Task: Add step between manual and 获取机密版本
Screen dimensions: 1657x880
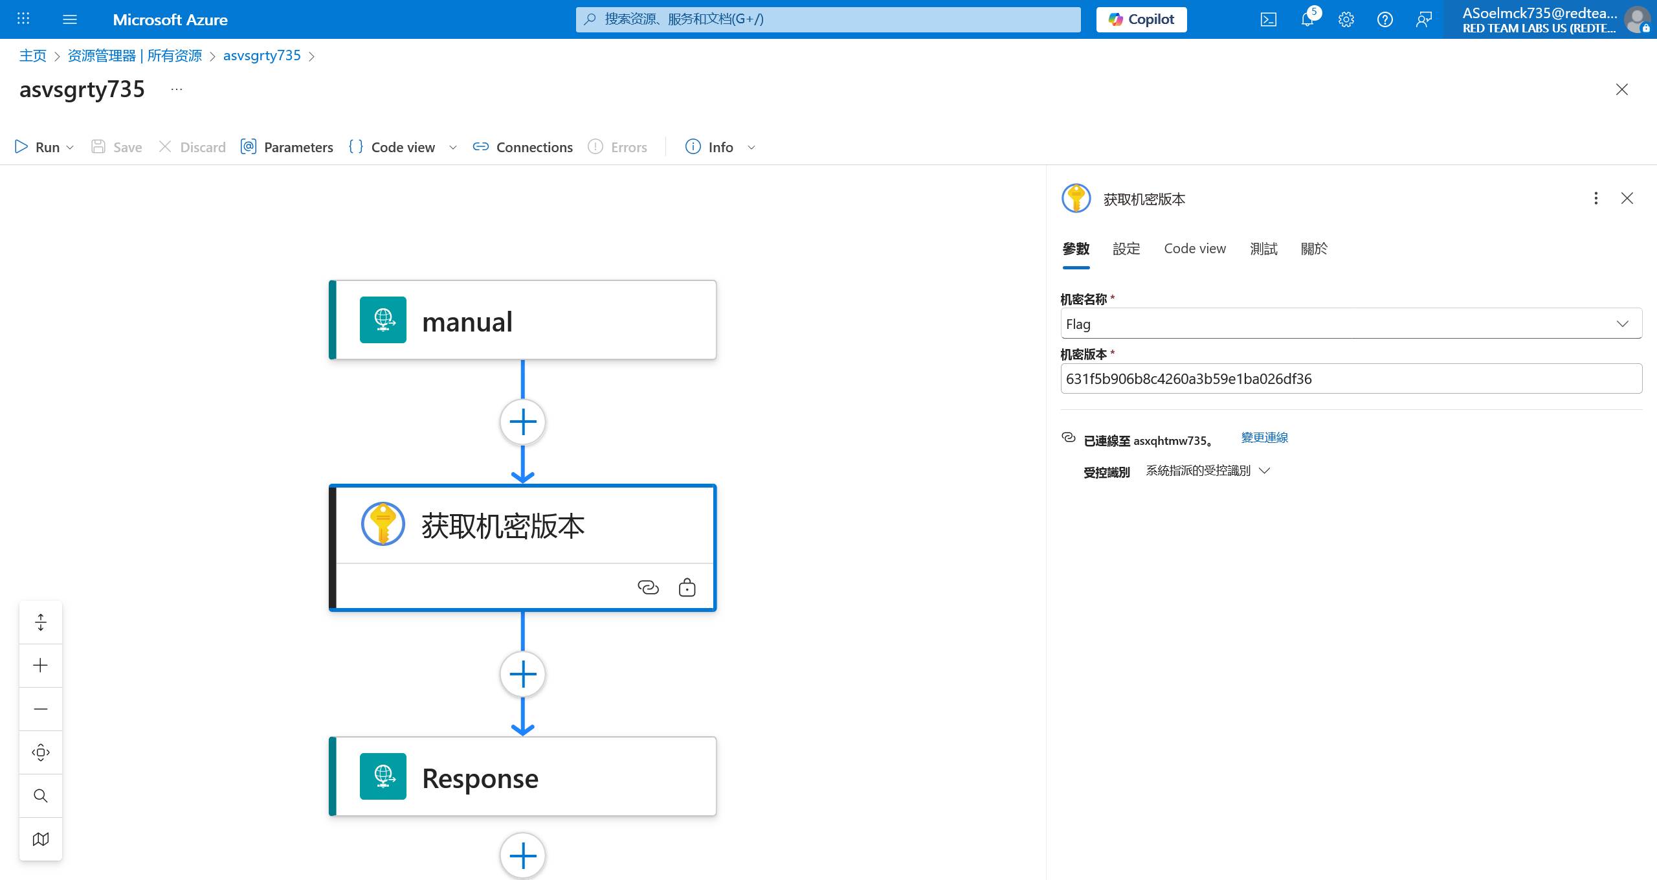Action: pos(522,422)
